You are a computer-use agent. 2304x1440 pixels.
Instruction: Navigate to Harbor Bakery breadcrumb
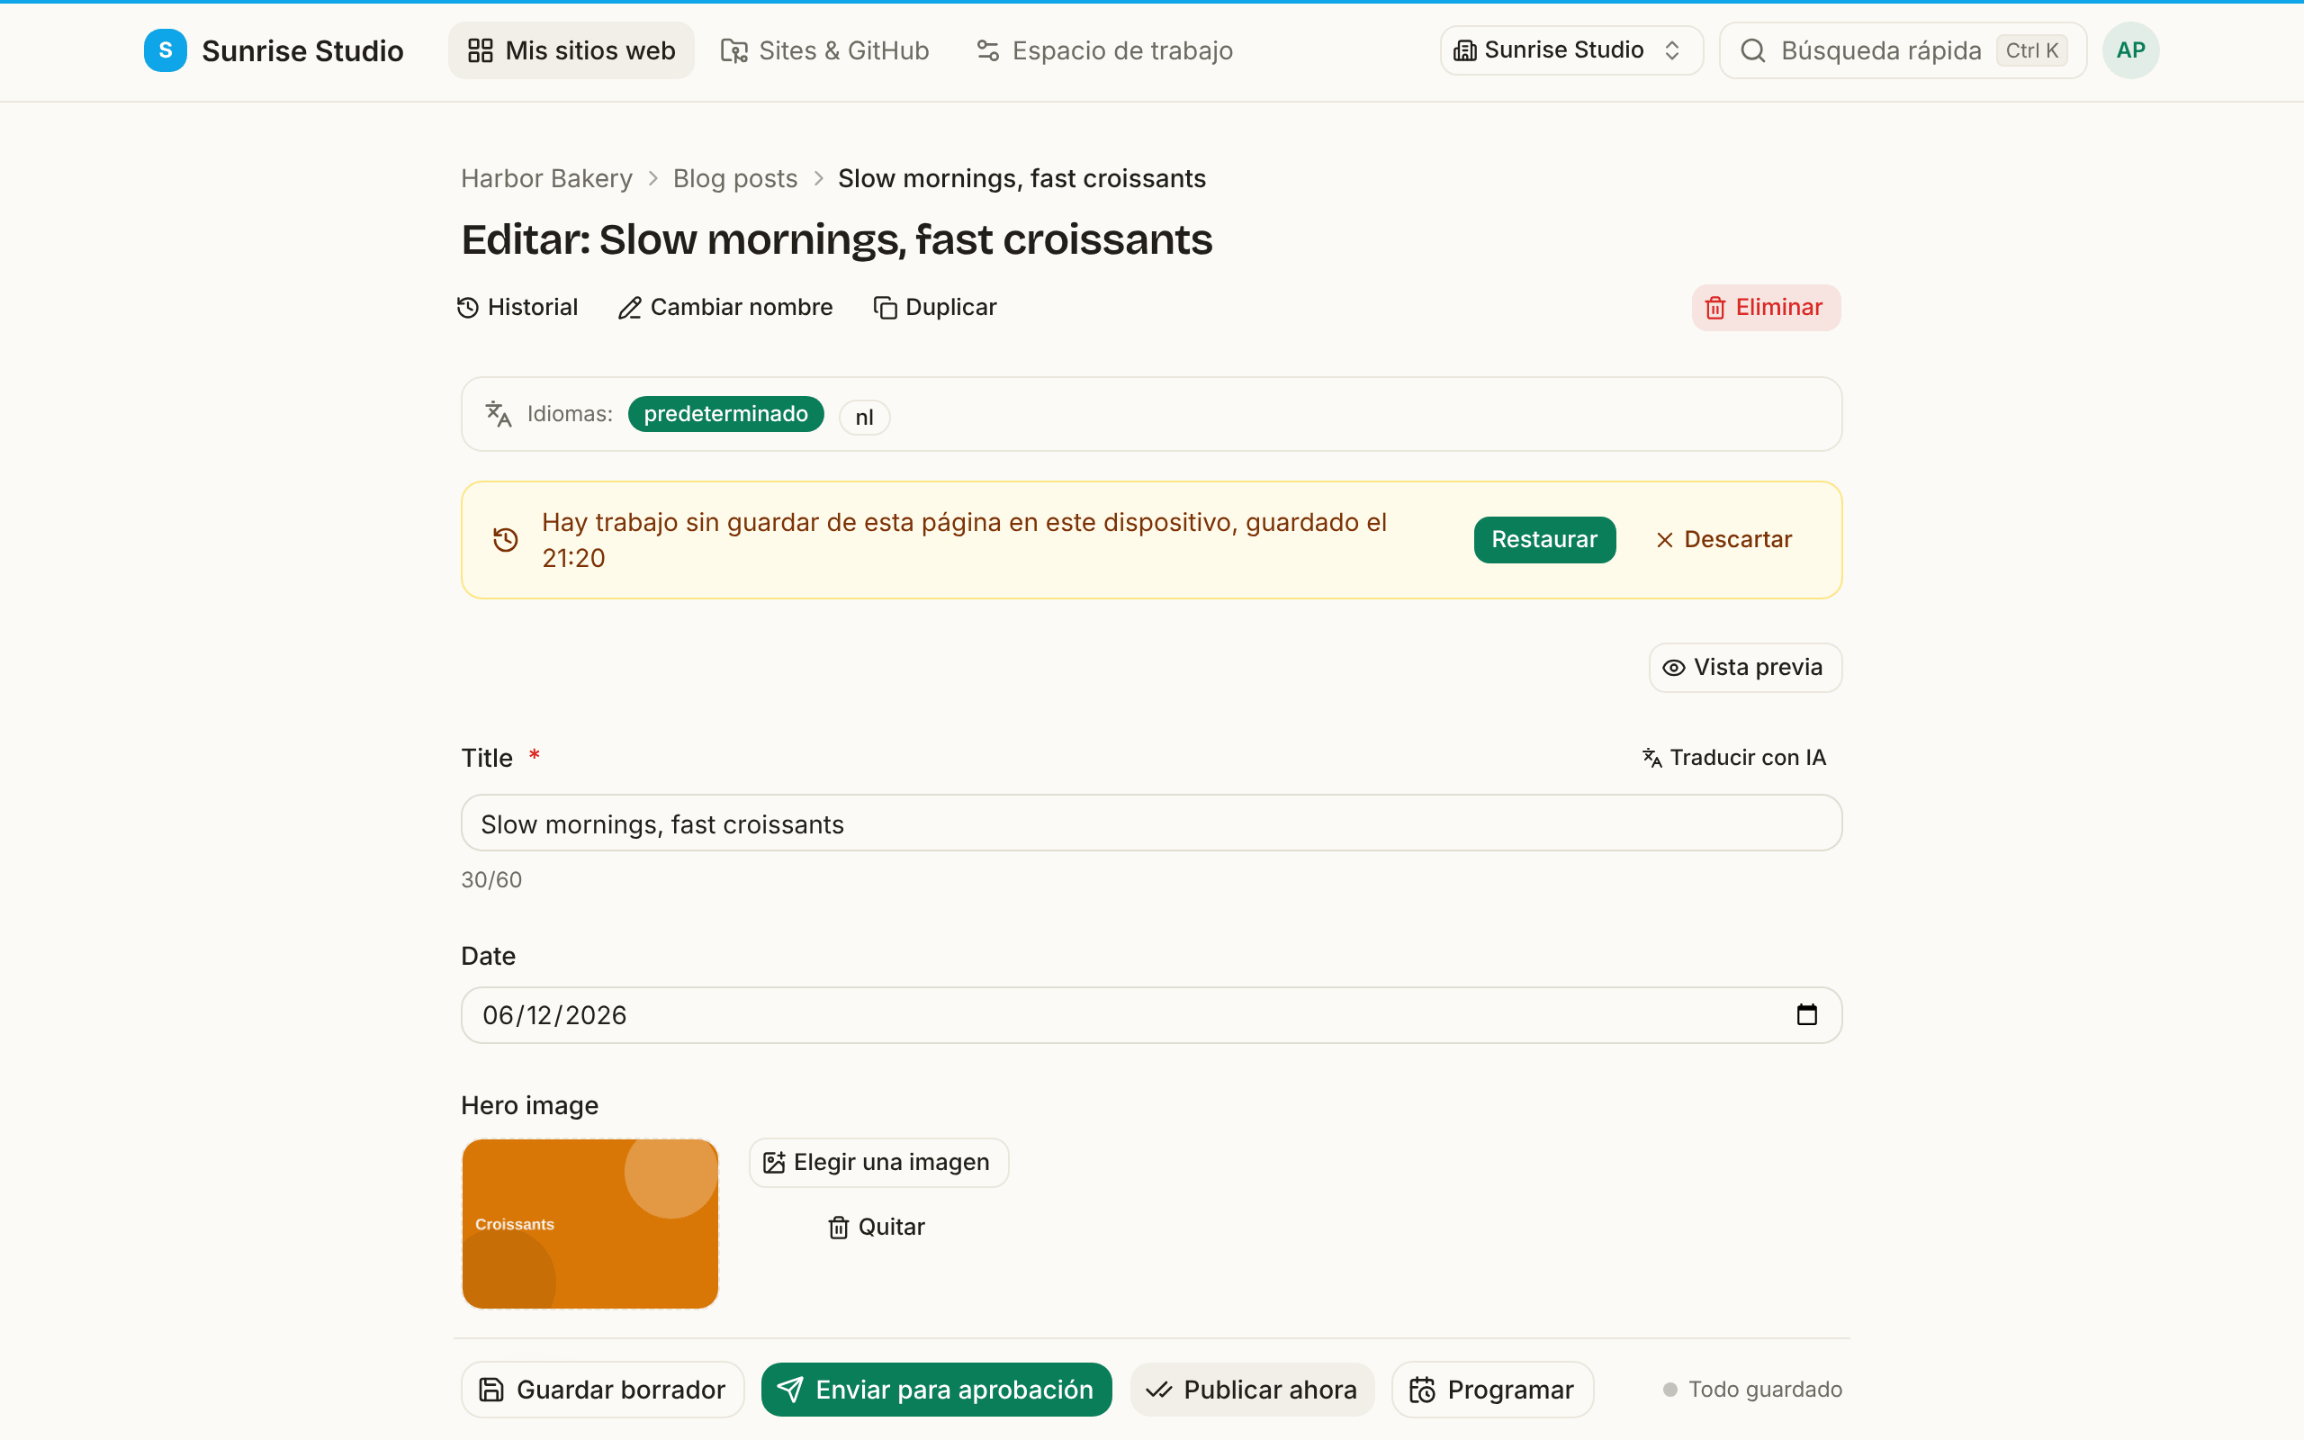click(546, 178)
